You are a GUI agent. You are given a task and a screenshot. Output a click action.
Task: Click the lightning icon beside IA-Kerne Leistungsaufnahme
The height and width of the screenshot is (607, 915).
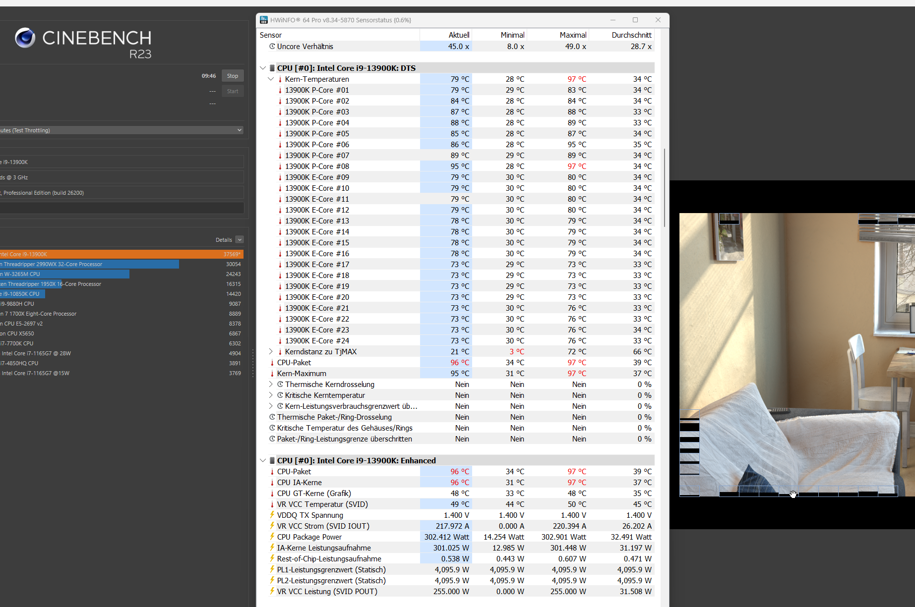coord(272,548)
